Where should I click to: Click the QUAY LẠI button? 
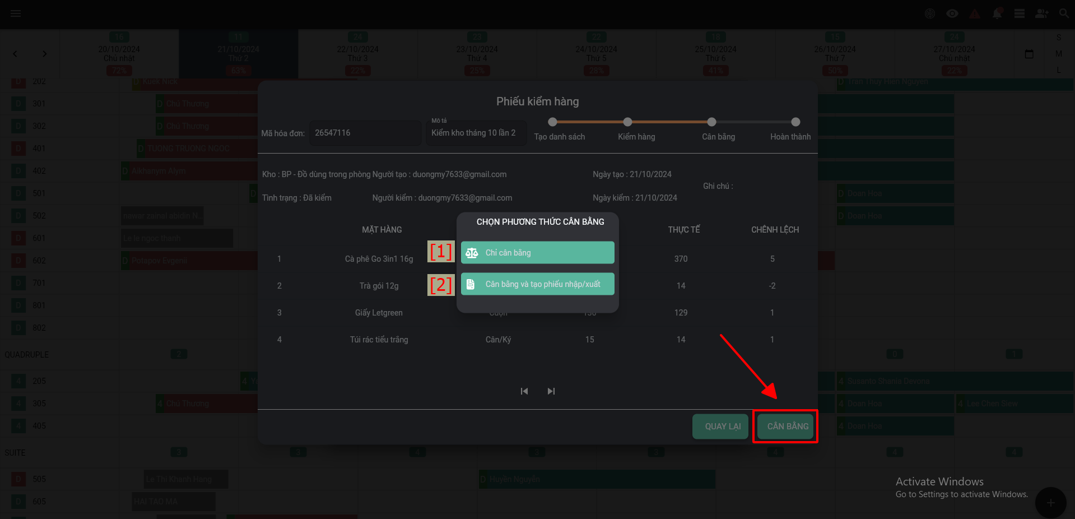[720, 427]
